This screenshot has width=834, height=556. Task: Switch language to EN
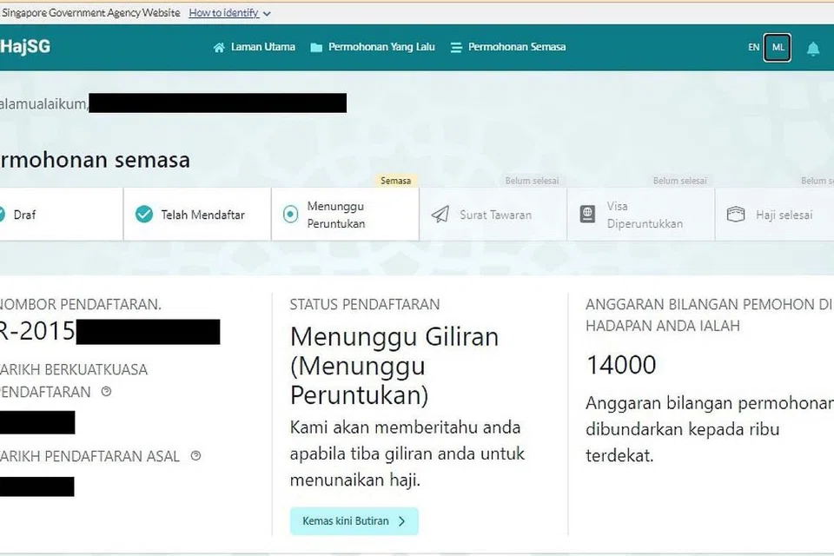point(753,48)
